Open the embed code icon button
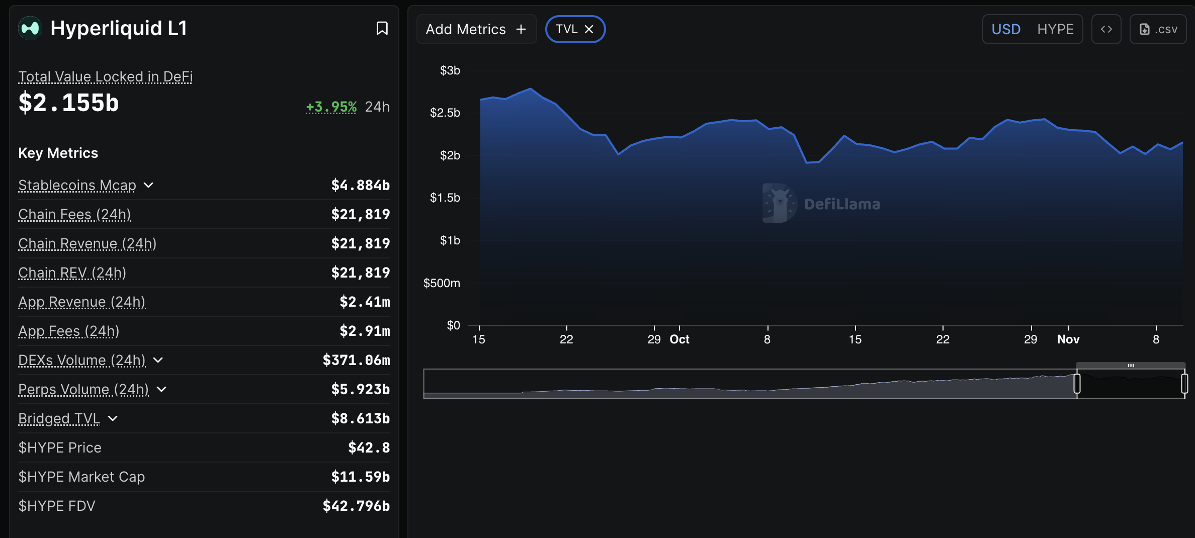 [1106, 29]
